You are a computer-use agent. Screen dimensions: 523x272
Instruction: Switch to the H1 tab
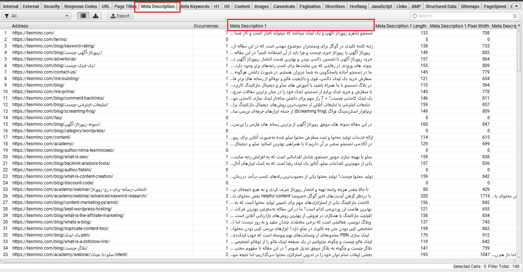pos(217,6)
